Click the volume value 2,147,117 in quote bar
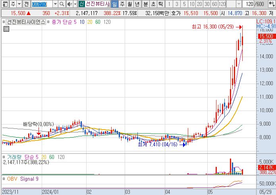Screen dimensions: 276x195 click(x=87, y=13)
